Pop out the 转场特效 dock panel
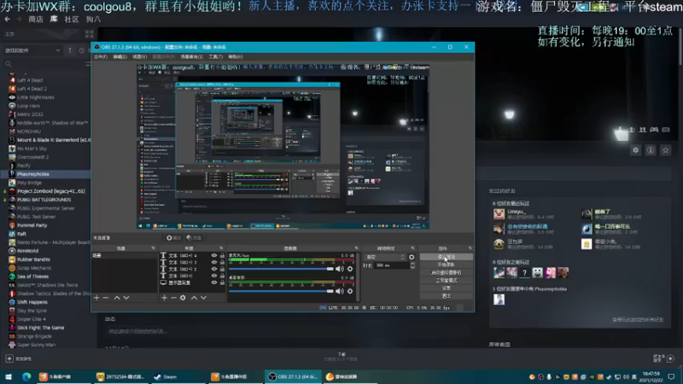Image resolution: width=683 pixels, height=384 pixels. click(412, 248)
